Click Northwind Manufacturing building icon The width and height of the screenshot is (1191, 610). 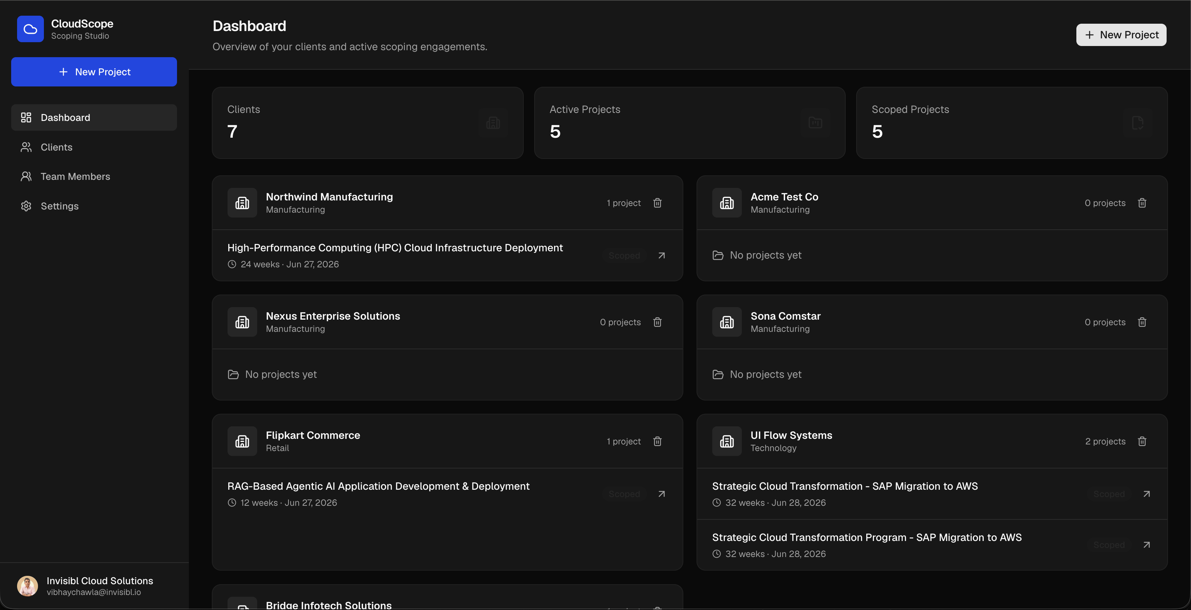(x=242, y=203)
